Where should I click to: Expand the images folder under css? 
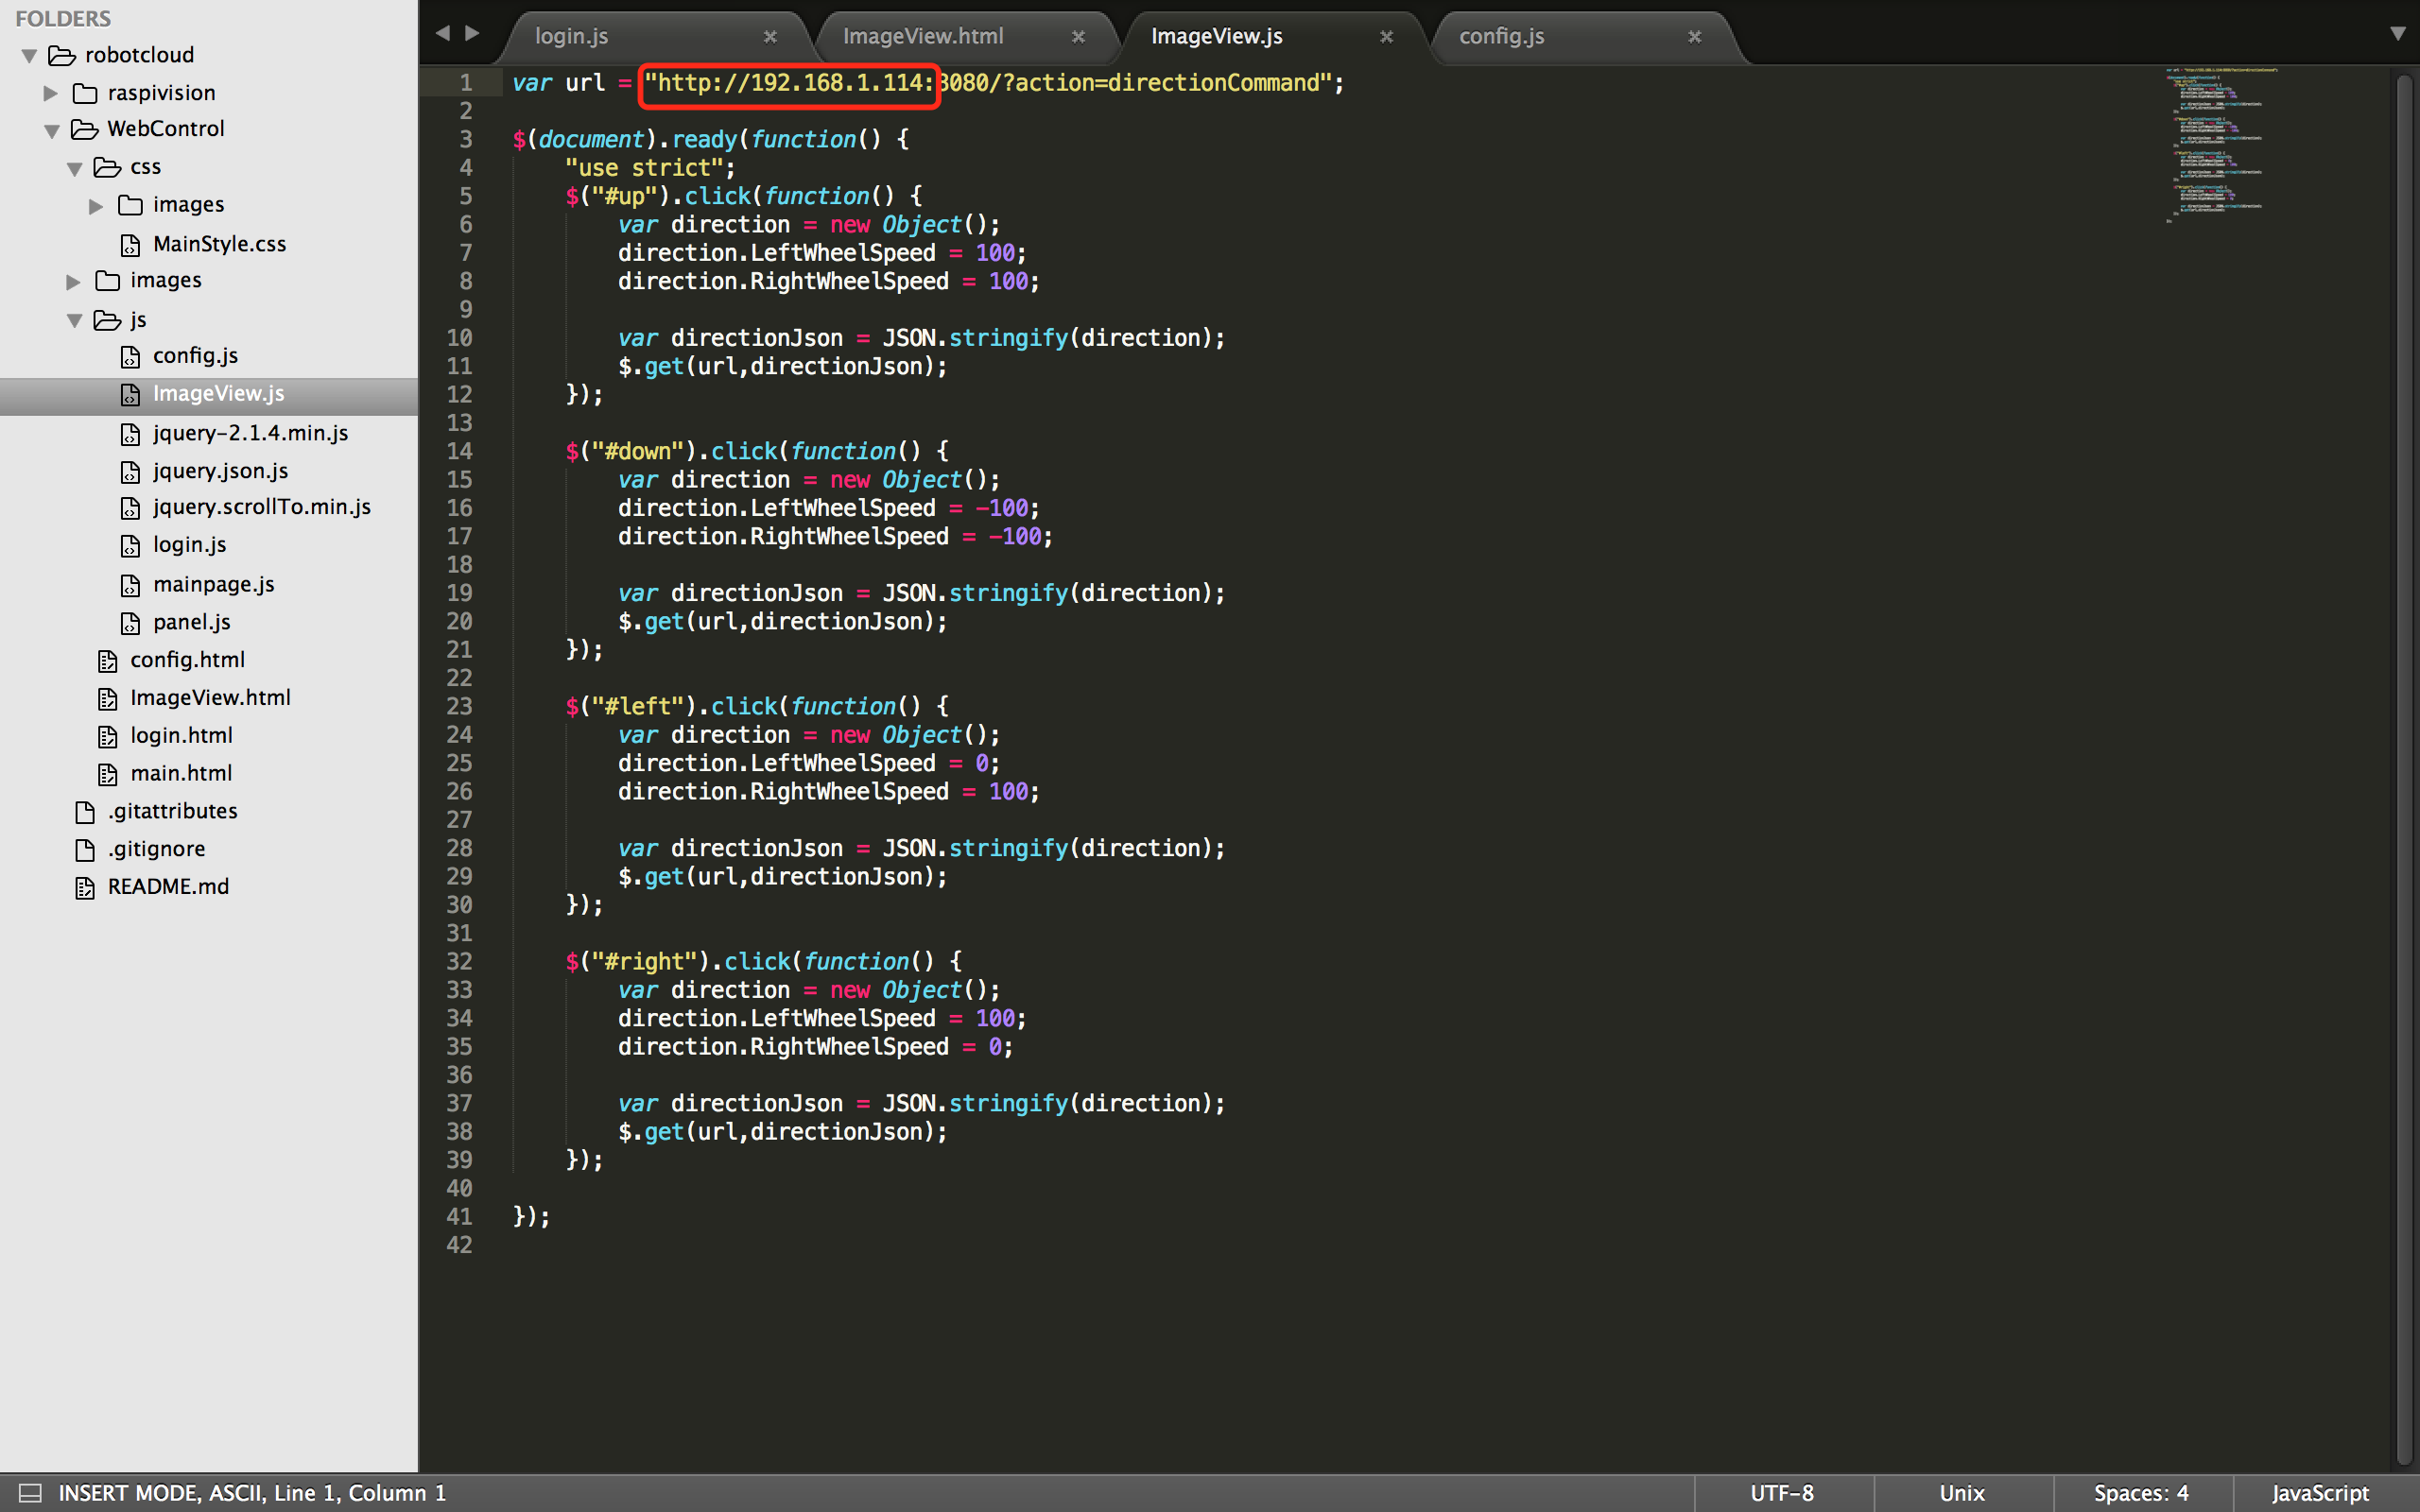[x=96, y=206]
